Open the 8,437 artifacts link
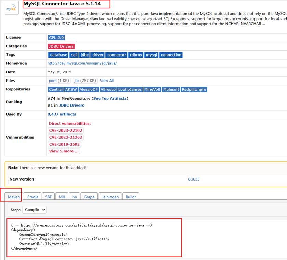Screen dimensions: 287x260 click(x=62, y=114)
